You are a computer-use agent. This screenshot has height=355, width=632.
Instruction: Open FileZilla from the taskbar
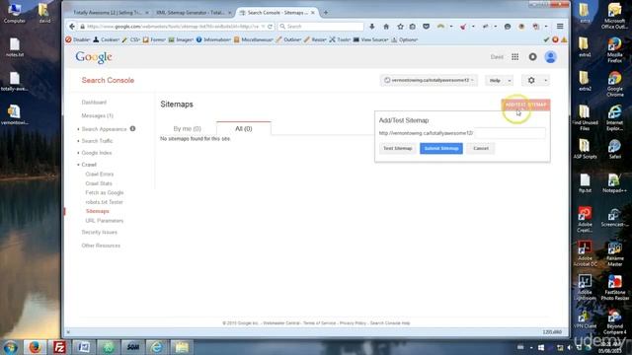tap(59, 347)
